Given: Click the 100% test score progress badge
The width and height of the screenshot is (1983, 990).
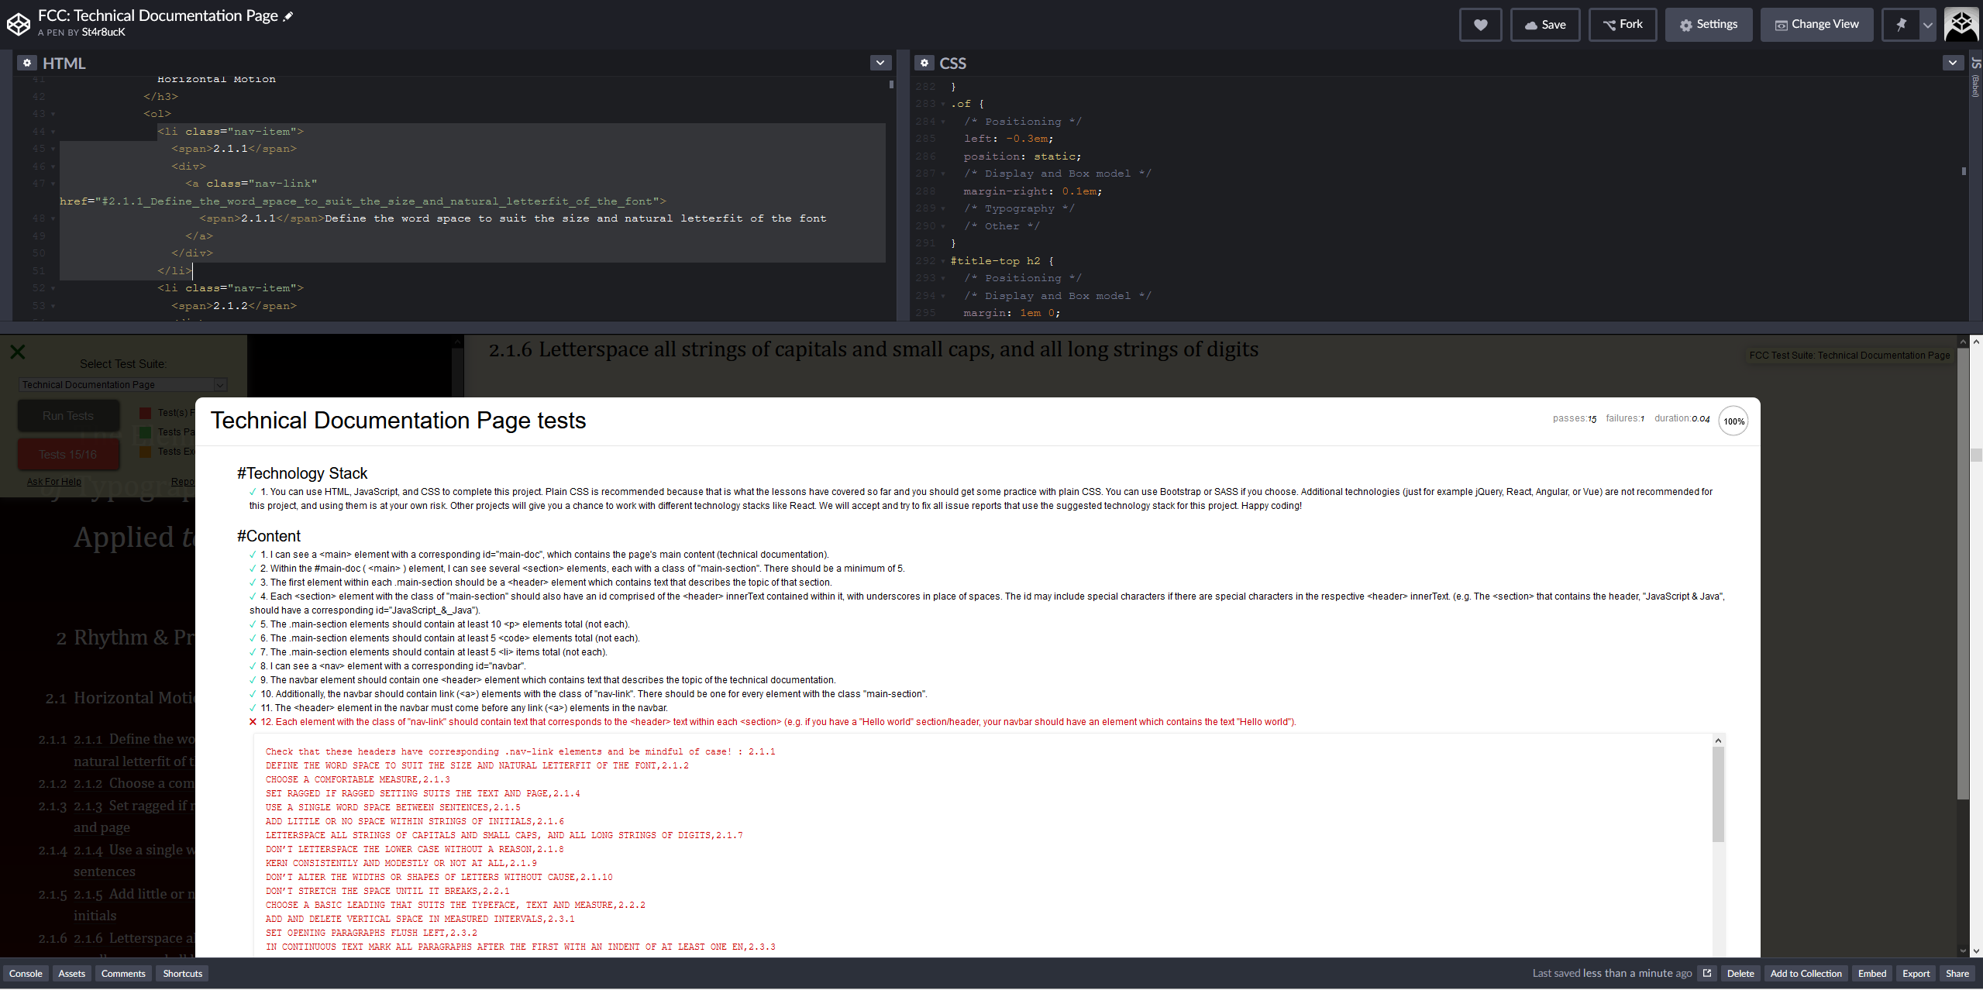Looking at the screenshot, I should pyautogui.click(x=1733, y=421).
